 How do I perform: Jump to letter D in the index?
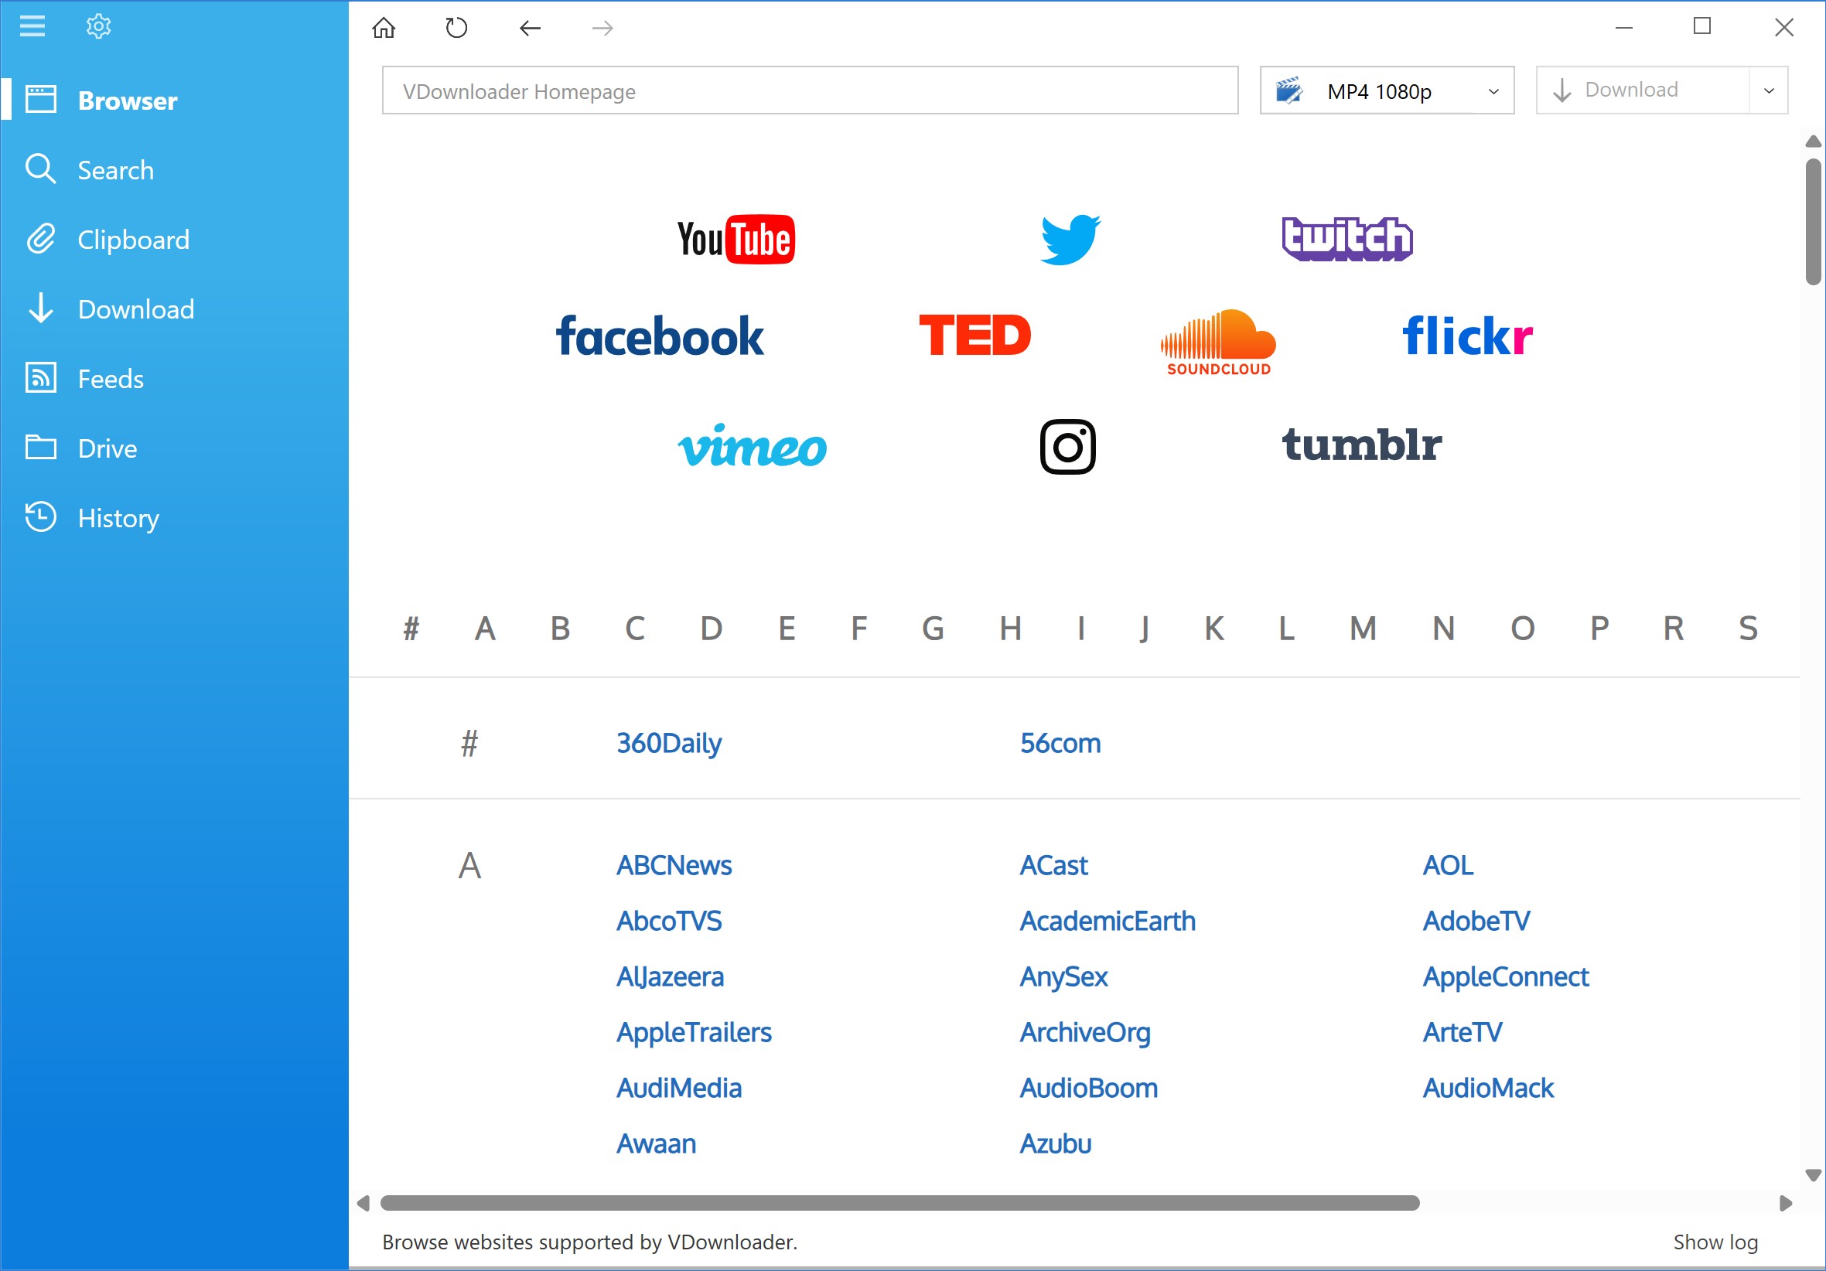[711, 628]
